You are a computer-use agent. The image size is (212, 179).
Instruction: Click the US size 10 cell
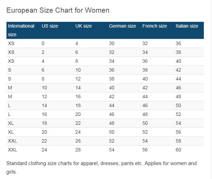[45, 88]
